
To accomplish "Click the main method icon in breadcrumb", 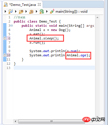I will coord(52,12).
